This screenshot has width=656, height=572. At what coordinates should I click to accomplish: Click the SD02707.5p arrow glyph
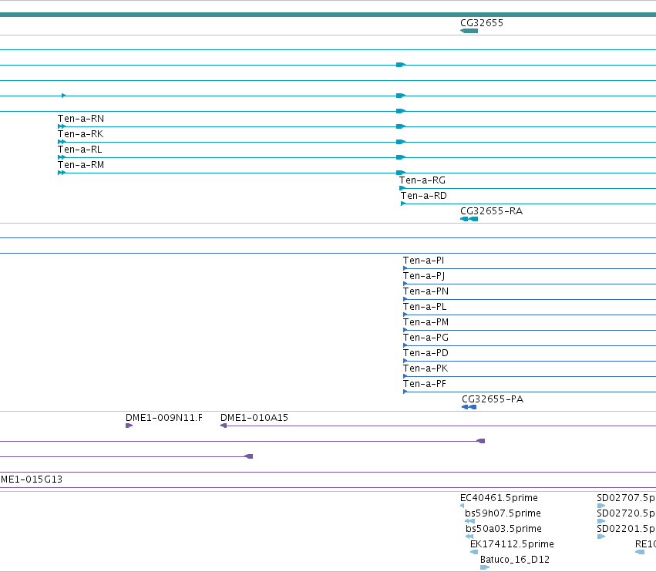(601, 506)
